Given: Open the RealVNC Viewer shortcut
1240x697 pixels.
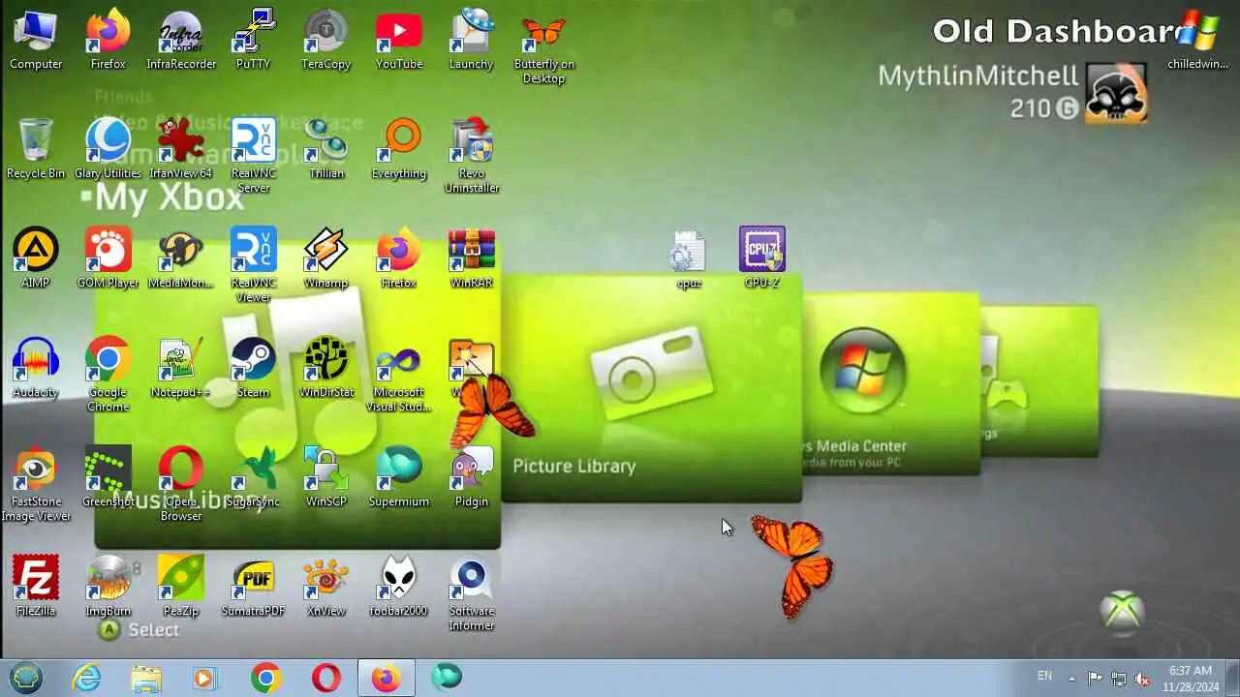Looking at the screenshot, I should 253,266.
